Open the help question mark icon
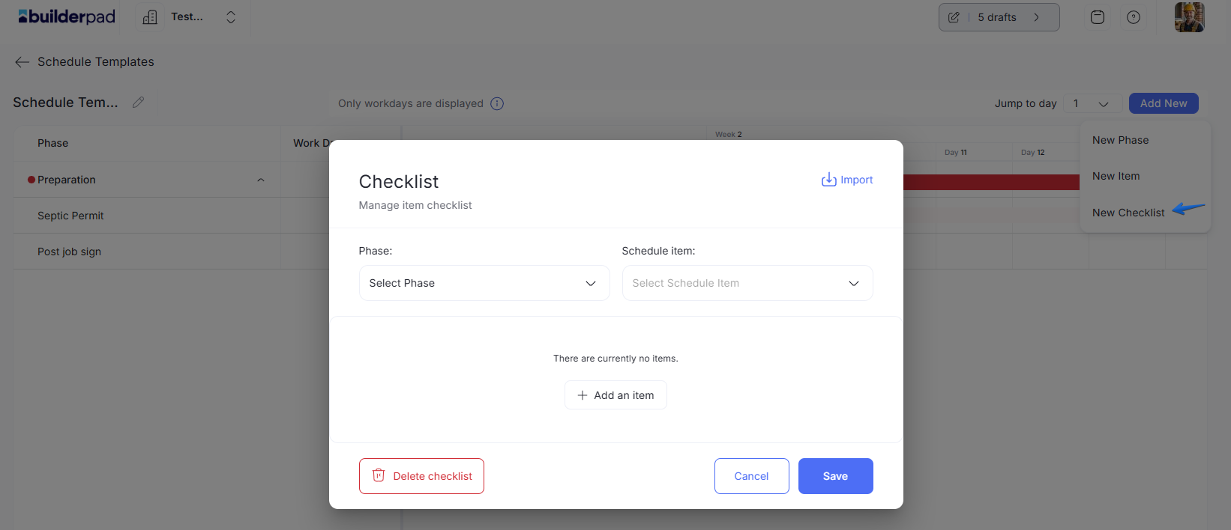 click(x=1134, y=17)
